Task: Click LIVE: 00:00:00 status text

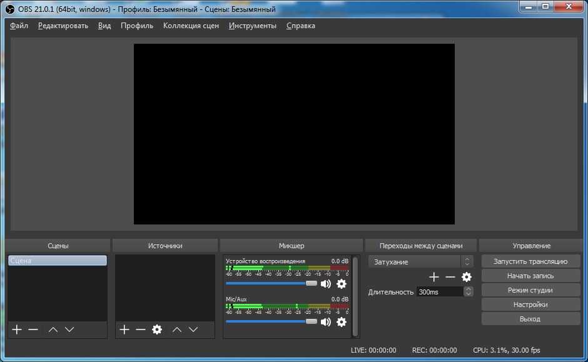Action: point(373,350)
